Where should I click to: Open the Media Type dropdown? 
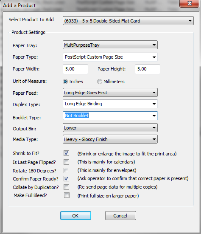(110, 139)
